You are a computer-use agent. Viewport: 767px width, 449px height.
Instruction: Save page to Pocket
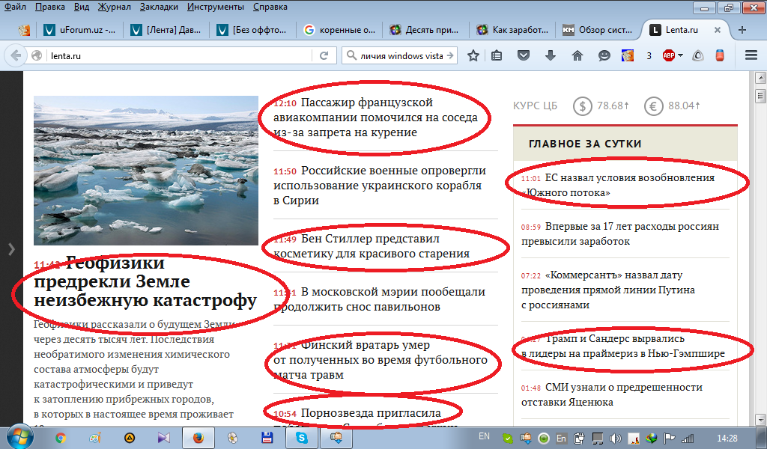tap(524, 55)
